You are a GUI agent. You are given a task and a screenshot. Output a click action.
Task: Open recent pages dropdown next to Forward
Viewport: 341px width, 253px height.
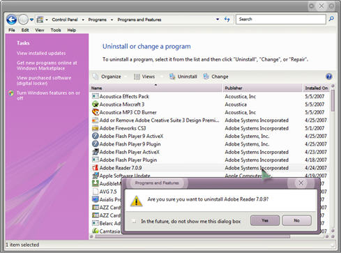[31, 20]
